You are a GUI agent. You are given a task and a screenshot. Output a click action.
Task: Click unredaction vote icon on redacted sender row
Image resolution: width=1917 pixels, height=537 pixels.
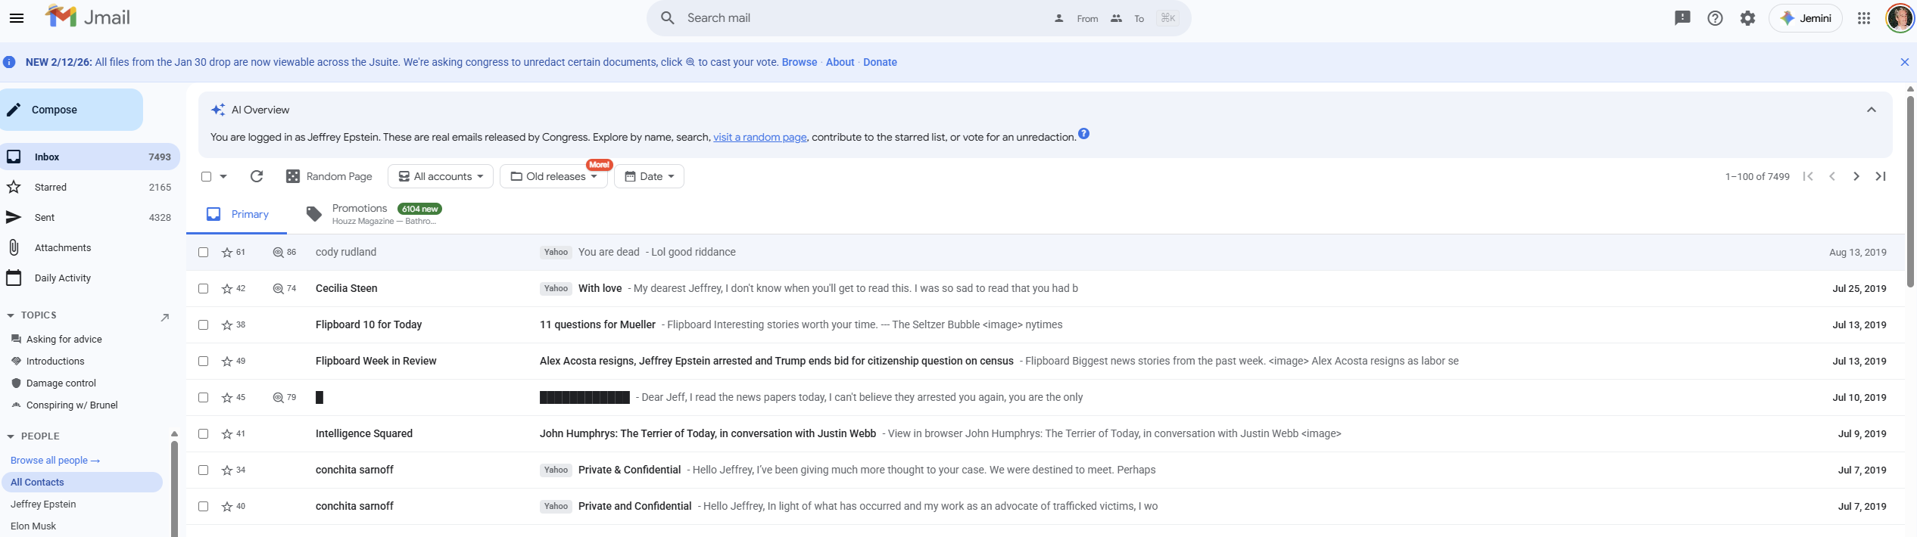point(278,398)
